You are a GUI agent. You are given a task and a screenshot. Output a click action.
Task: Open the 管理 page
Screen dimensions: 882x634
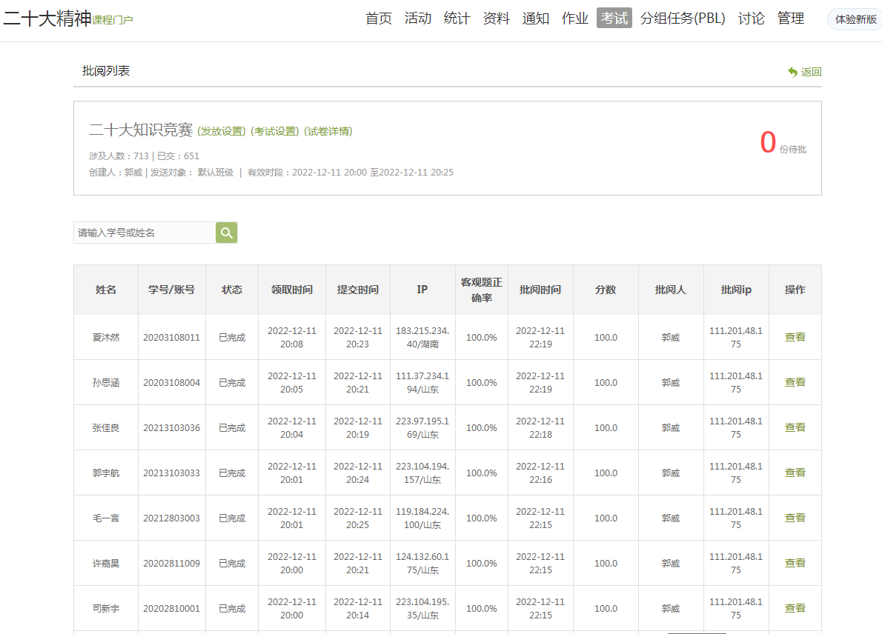tap(792, 19)
